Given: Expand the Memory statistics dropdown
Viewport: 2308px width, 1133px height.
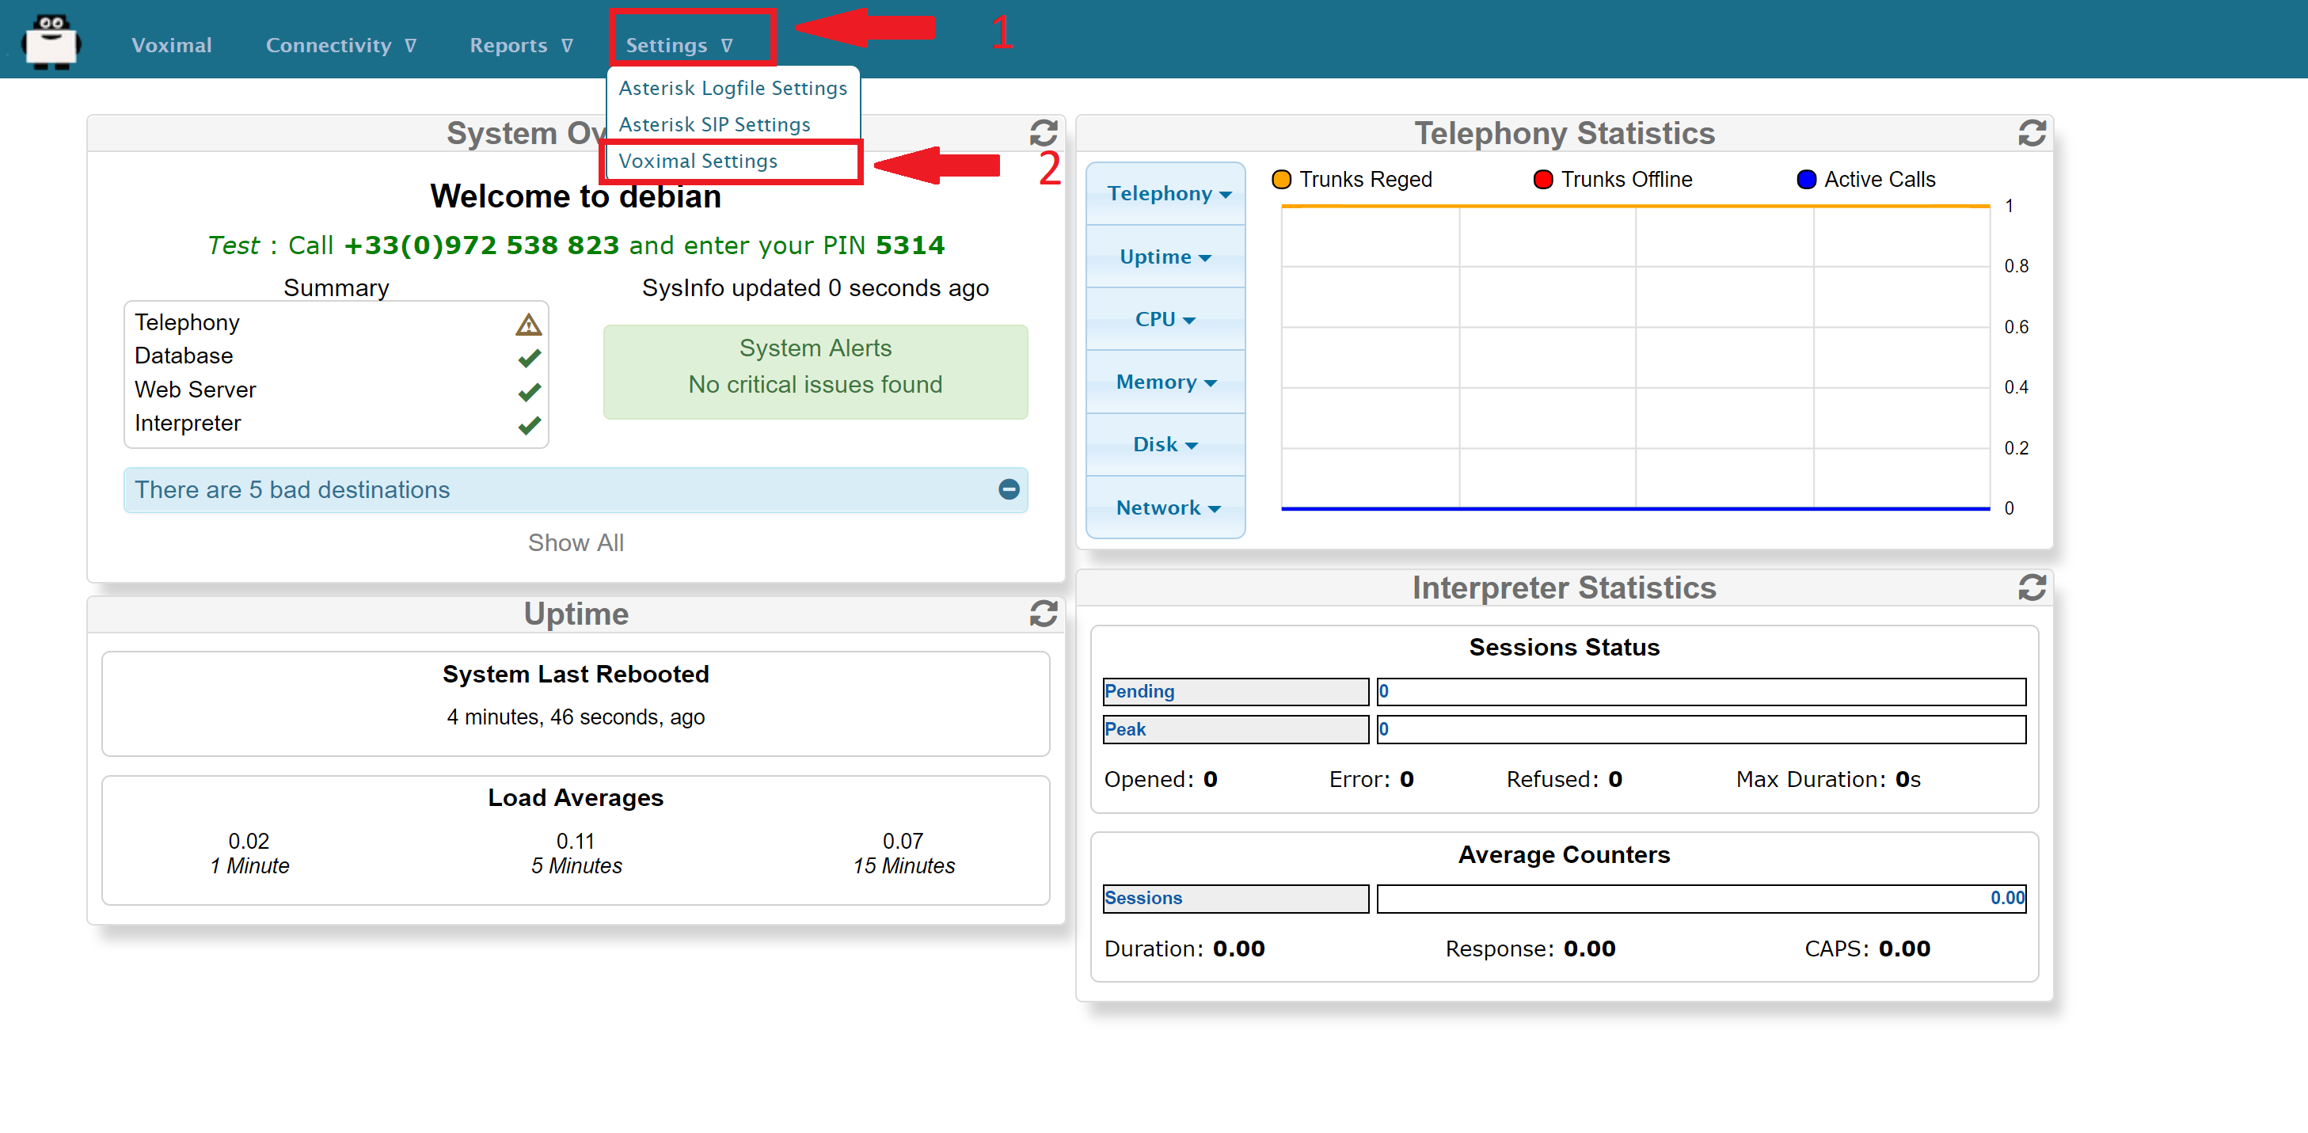Looking at the screenshot, I should [x=1165, y=382].
